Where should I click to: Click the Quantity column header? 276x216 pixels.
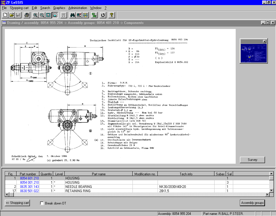(46, 174)
